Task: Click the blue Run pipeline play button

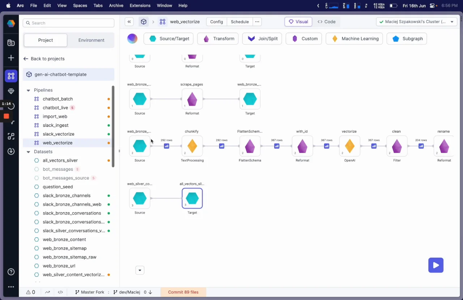Action: tap(436, 265)
